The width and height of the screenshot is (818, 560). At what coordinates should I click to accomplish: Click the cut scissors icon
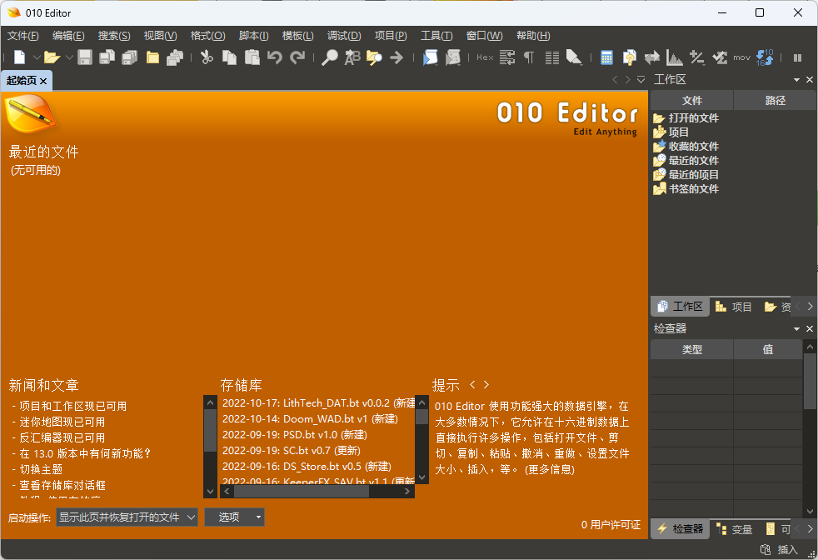coord(207,57)
